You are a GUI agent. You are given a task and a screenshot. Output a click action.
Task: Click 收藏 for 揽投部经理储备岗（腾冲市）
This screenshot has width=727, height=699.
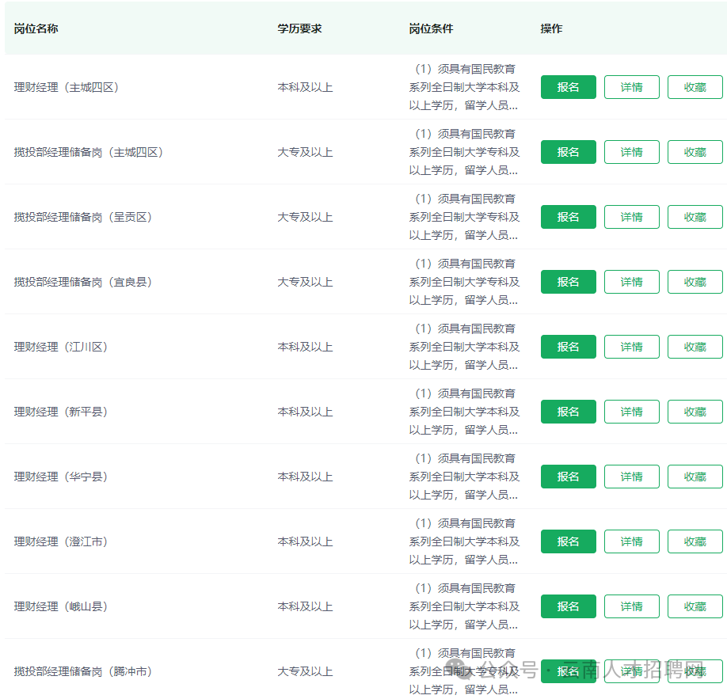(695, 671)
